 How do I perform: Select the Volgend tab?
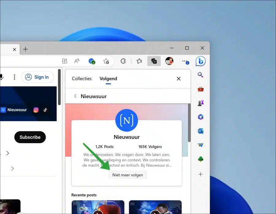click(x=108, y=78)
